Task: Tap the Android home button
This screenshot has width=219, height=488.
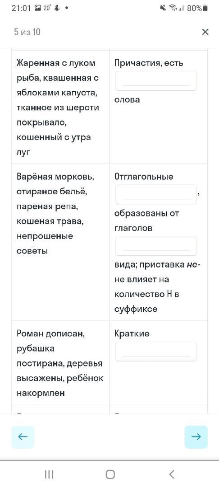Action: (110, 474)
